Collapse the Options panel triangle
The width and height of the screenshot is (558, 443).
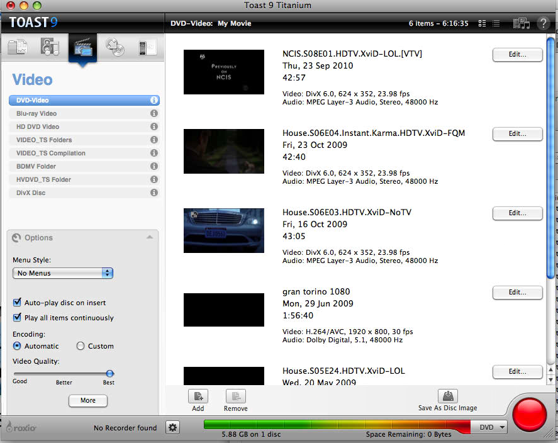[150, 237]
